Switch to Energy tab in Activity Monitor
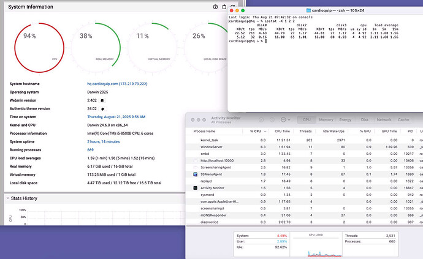 (345, 119)
